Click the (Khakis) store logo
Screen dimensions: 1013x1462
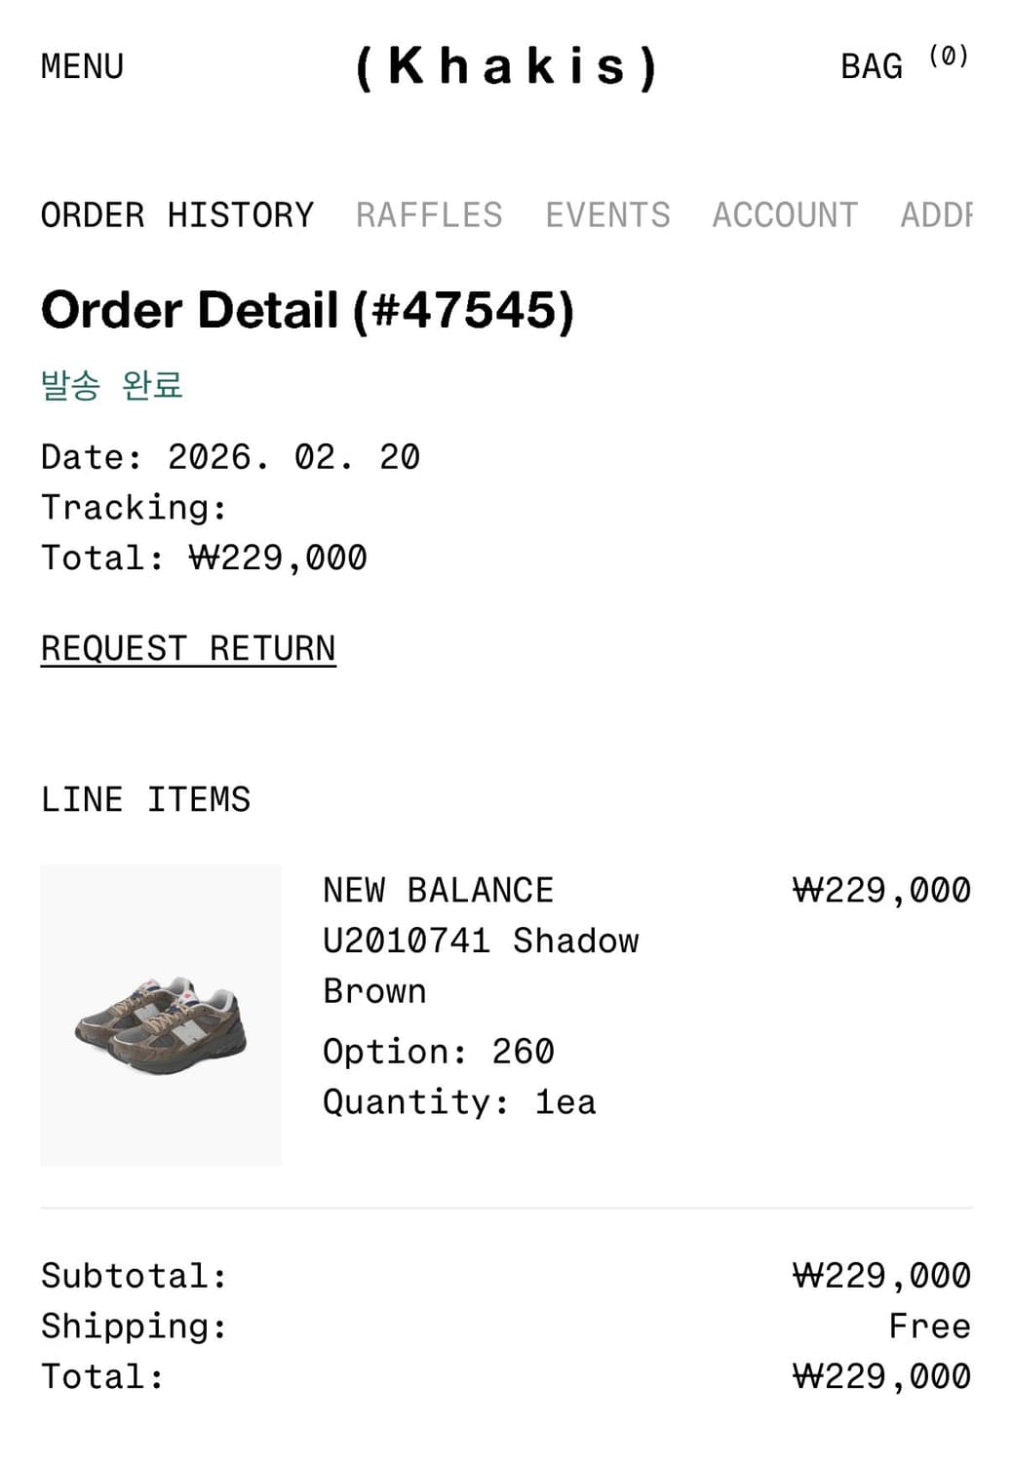[506, 66]
